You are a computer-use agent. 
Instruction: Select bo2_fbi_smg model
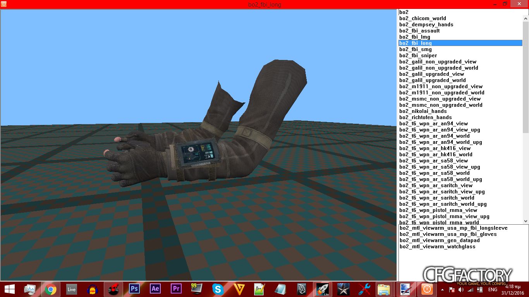pos(461,49)
